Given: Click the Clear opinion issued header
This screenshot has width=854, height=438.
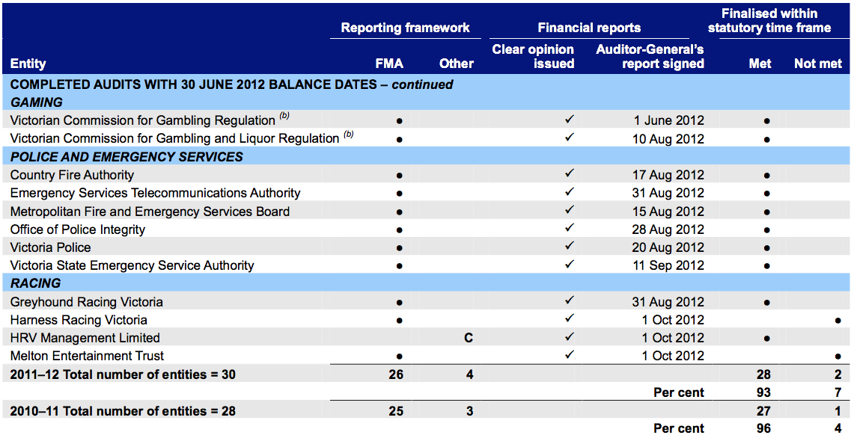Looking at the screenshot, I should [x=533, y=57].
